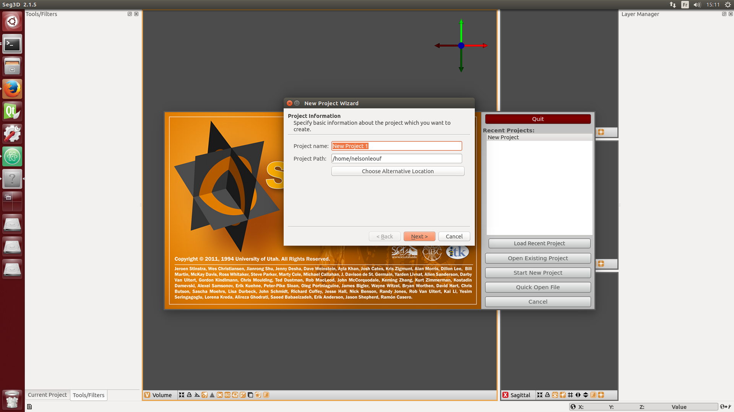Toggle the lock icon in Volume viewer toolbar

tap(189, 395)
